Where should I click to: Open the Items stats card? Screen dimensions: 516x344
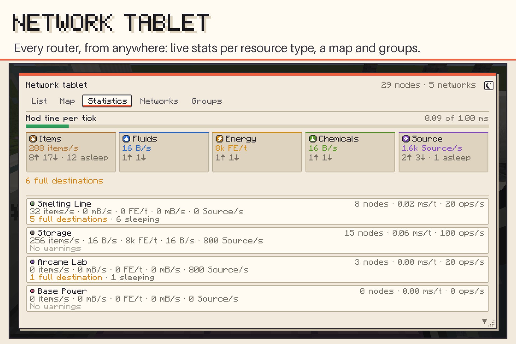tap(71, 152)
